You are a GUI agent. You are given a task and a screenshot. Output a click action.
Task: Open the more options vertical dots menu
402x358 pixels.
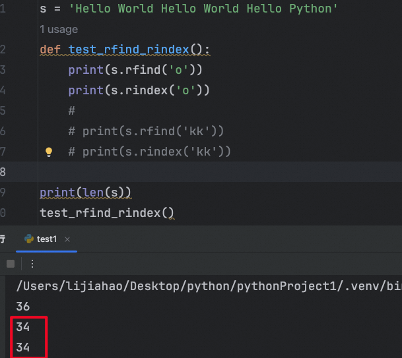coord(32,264)
